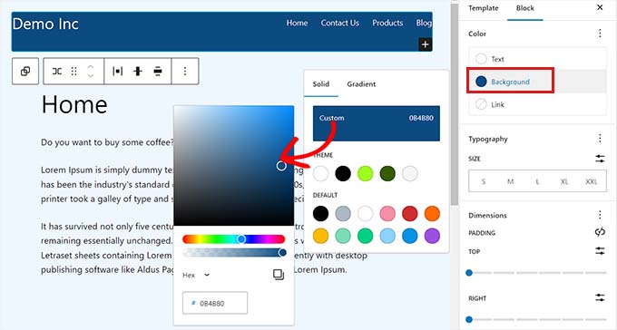Choose font size M
The image size is (617, 330).
tap(510, 181)
